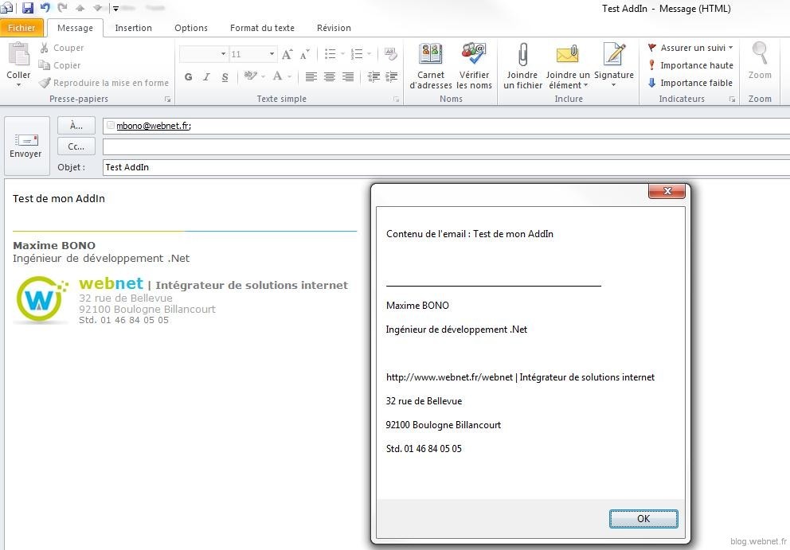Toggle bold (G) formatting
This screenshot has height=550, width=790.
pyautogui.click(x=189, y=77)
